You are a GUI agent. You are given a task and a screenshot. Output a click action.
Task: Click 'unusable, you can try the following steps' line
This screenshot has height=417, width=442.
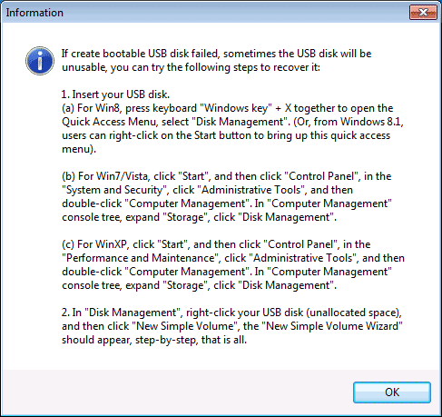191,67
